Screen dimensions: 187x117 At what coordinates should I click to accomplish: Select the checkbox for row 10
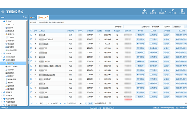tap(31, 75)
